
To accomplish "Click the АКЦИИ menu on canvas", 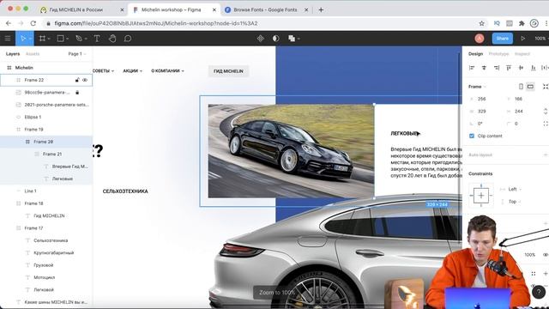I will coord(132,70).
